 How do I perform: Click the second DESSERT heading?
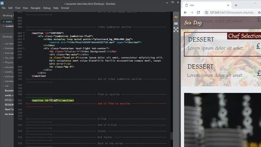(200, 67)
